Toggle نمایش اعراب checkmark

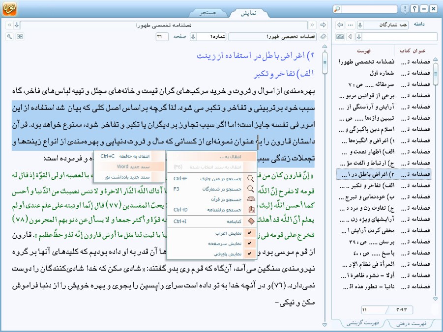pos(249,233)
